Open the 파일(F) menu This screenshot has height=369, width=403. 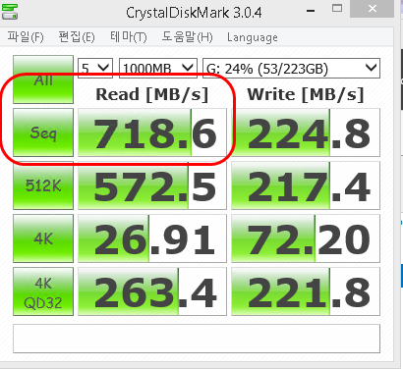(26, 37)
